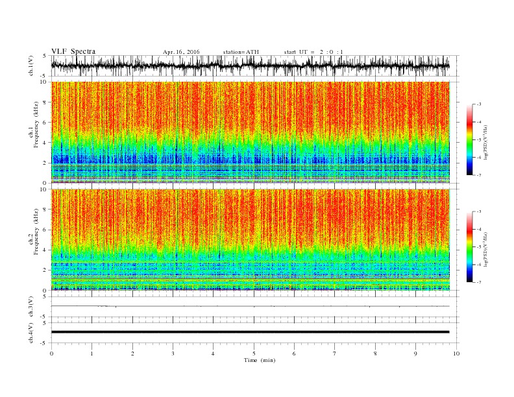Click the 'Time (min)' x-axis label
514x397 pixels.
(260, 360)
